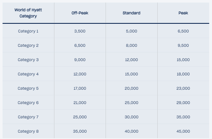This screenshot has width=212, height=139.
Task: Select the Off-Peak column header
Action: 80,13
